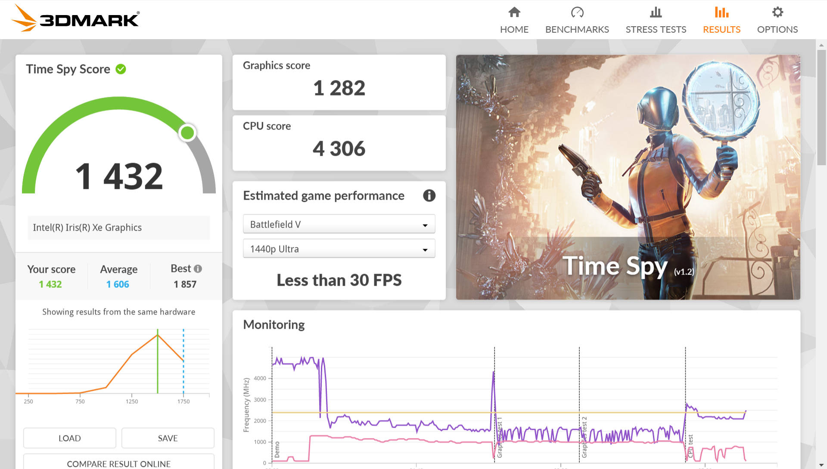Click the vertical scrollbar thumb
Image resolution: width=827 pixels, height=469 pixels.
pos(821,108)
